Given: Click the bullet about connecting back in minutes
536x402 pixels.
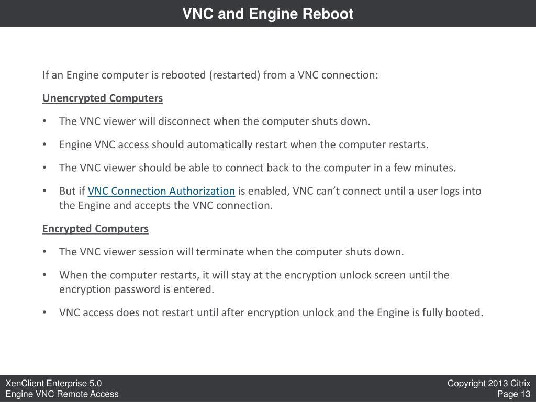Looking at the screenshot, I should [x=258, y=168].
